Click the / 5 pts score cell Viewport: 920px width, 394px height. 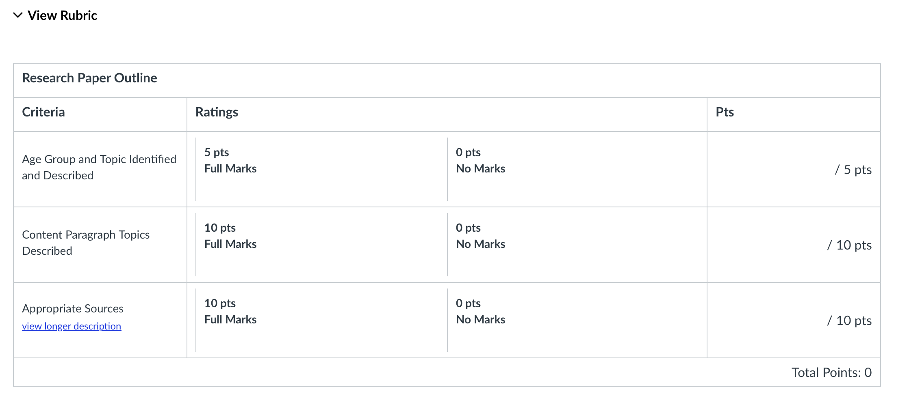point(853,170)
